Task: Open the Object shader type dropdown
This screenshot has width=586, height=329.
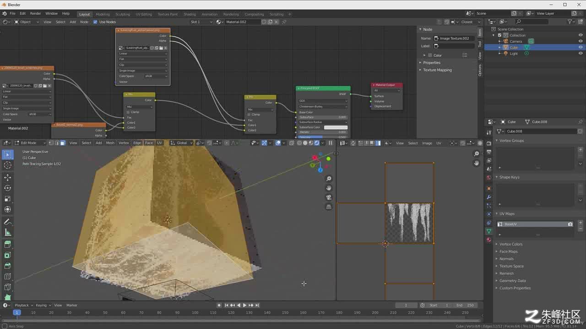Action: (x=26, y=22)
